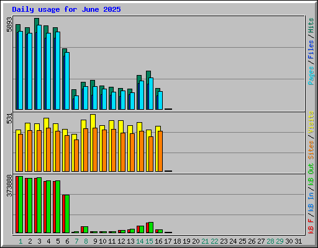The height and width of the screenshot is (248, 318).
Task: Click the orange sites bar for day 16
Action: (x=160, y=151)
